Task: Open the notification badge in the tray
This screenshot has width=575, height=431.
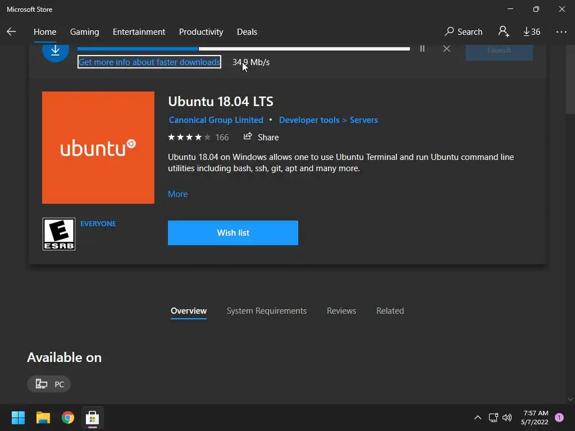Action: (559, 418)
